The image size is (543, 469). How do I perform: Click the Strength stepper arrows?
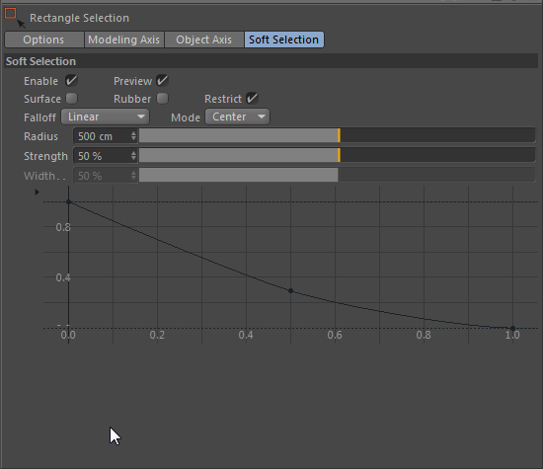(x=133, y=156)
